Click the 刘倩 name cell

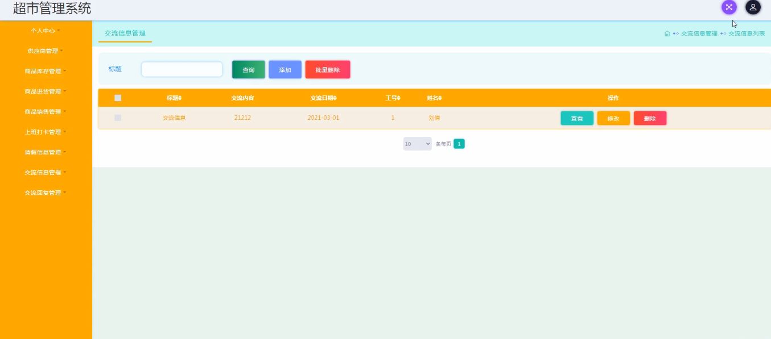point(434,118)
